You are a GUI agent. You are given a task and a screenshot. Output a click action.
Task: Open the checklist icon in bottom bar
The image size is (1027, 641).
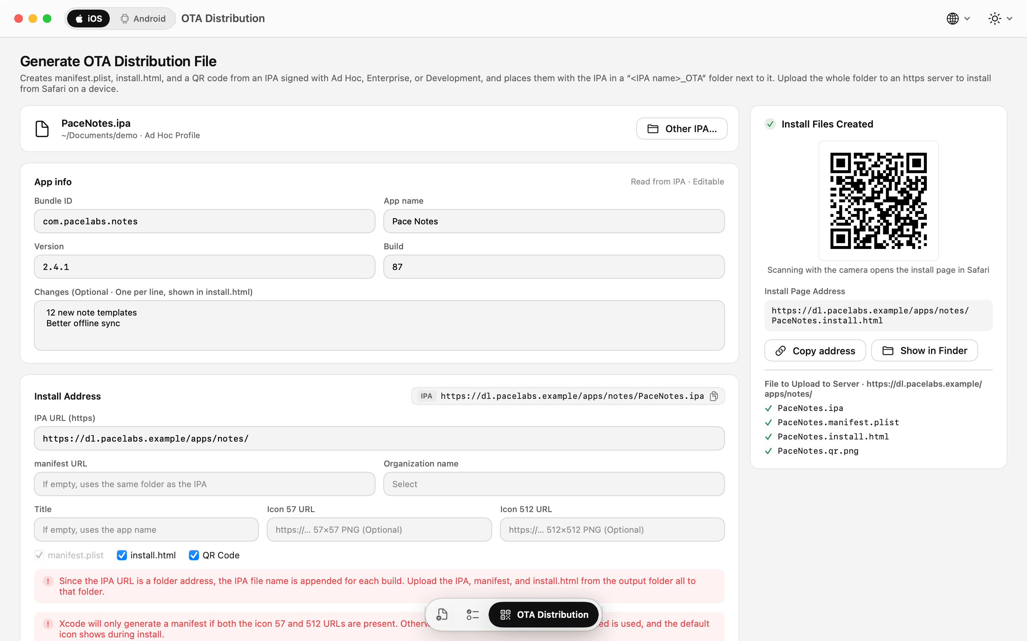point(472,615)
